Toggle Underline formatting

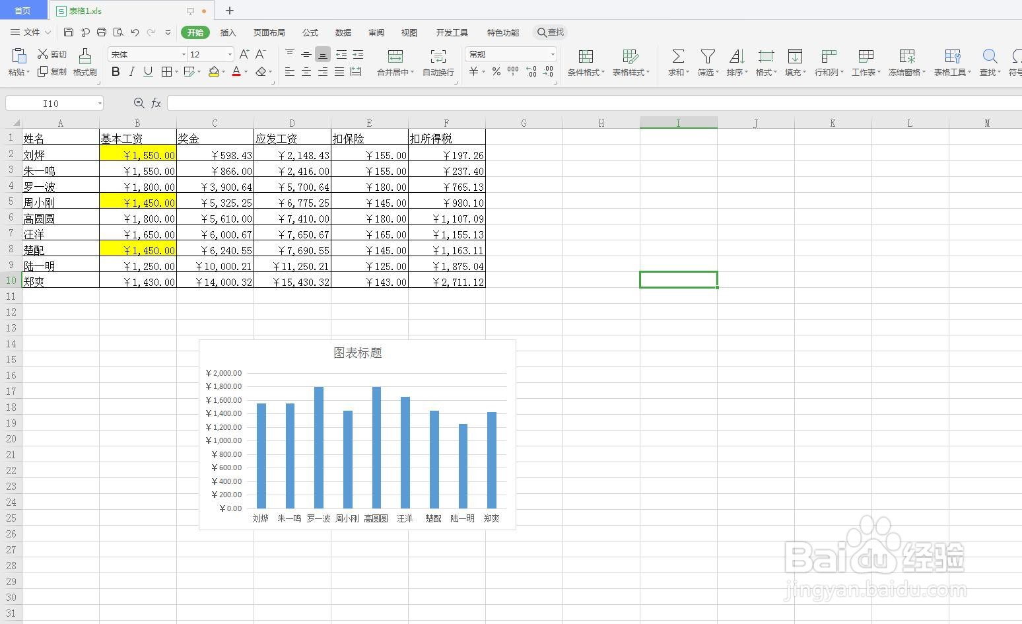148,71
